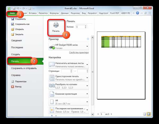Open the Создать section

tap(16, 54)
